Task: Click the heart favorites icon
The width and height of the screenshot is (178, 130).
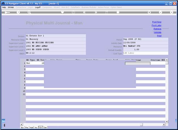Action: point(62,12)
